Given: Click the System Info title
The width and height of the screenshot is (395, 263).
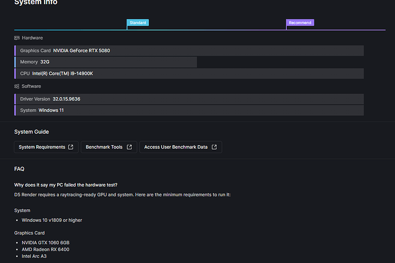Looking at the screenshot, I should tap(35, 2).
